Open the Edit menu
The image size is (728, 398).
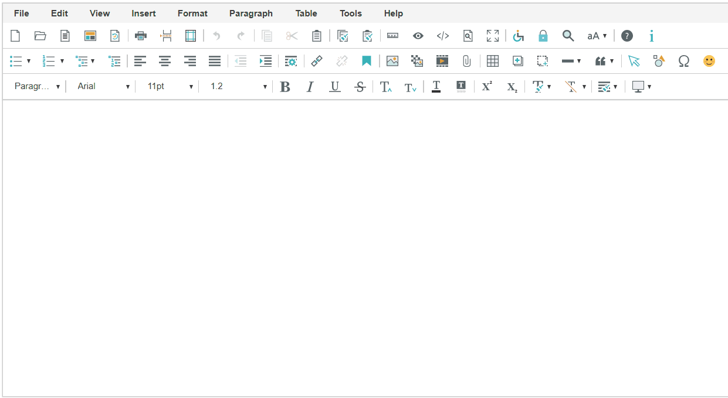pyautogui.click(x=59, y=13)
